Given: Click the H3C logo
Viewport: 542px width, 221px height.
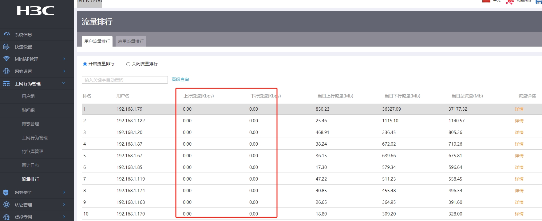Looking at the screenshot, I should [x=35, y=11].
